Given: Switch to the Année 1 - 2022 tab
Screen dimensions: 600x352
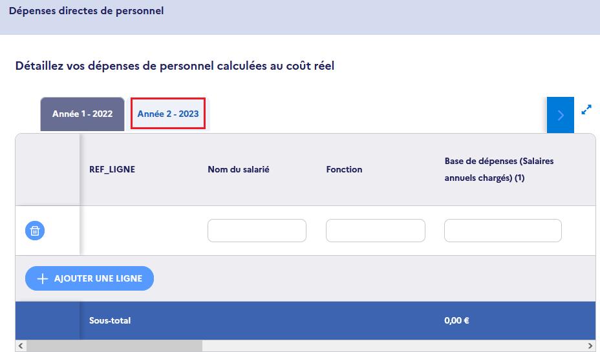Looking at the screenshot, I should click(x=82, y=114).
